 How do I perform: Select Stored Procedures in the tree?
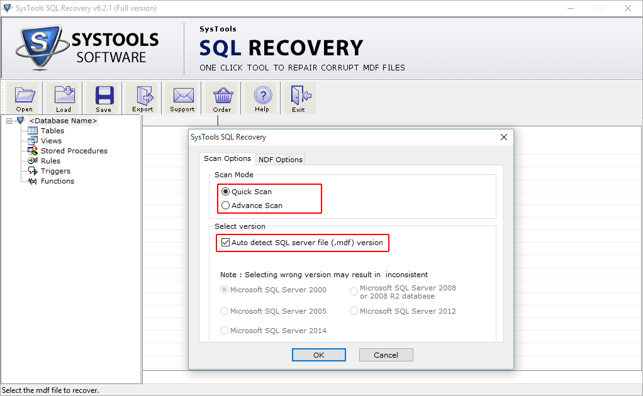[74, 151]
